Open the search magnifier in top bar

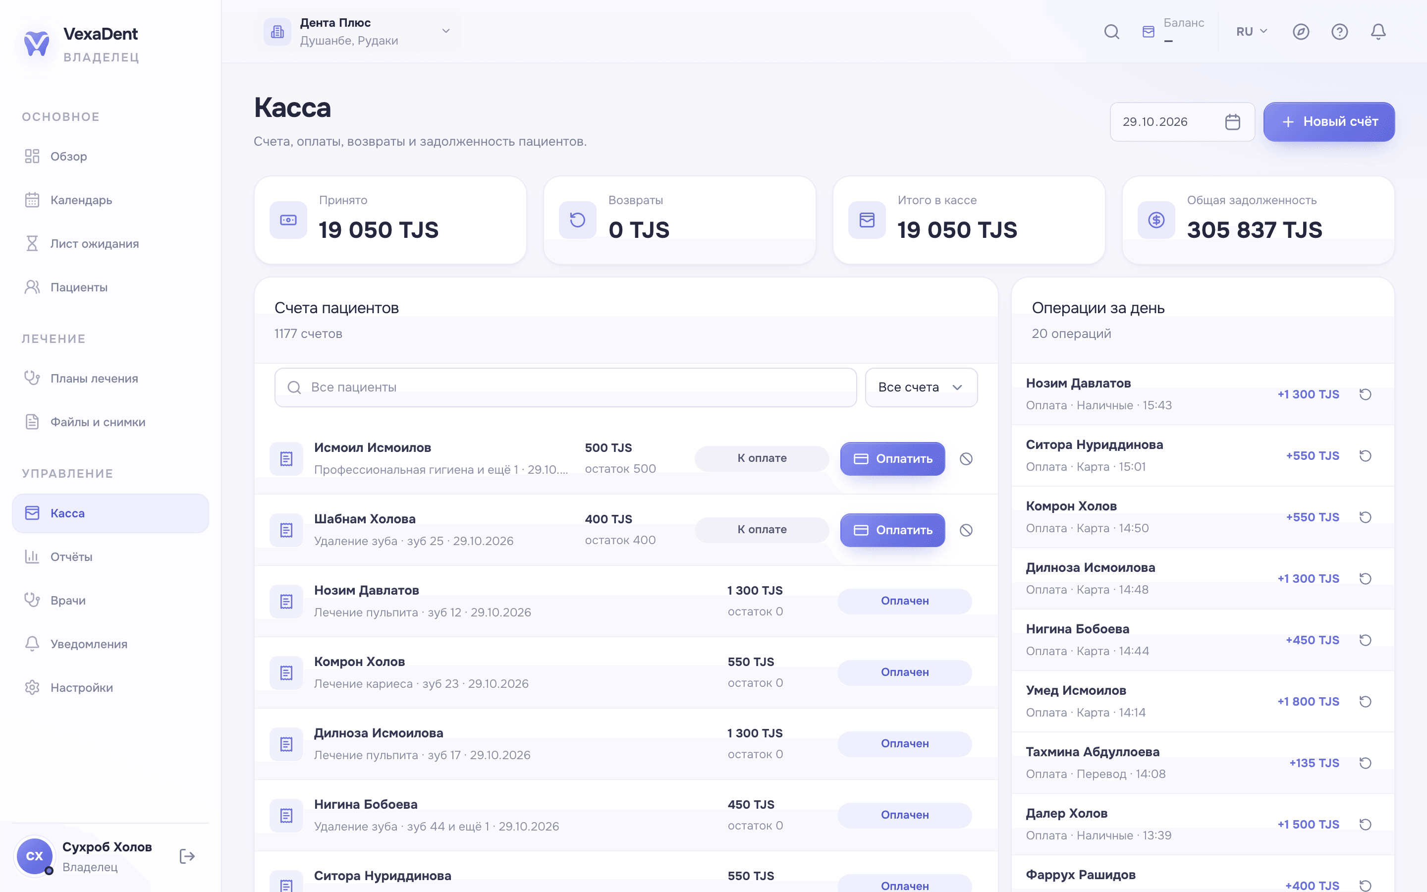pyautogui.click(x=1111, y=32)
